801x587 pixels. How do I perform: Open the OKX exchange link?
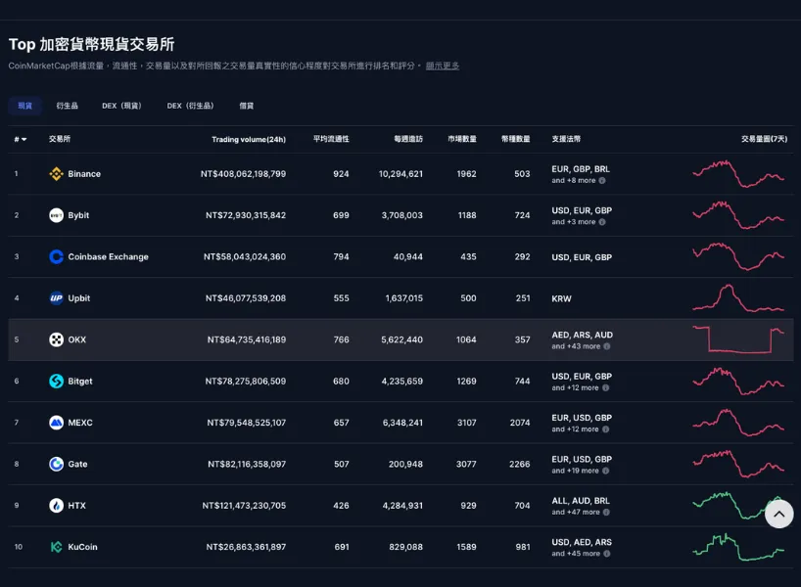(77, 339)
